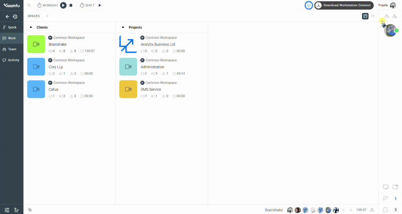Click the search magnifier icon
Image resolution: width=402 pixels, height=214 pixels.
(x=29, y=5)
